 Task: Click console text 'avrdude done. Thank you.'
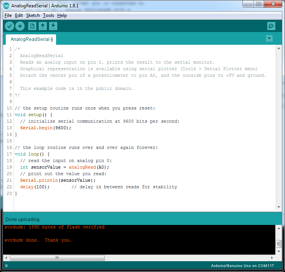(x=38, y=240)
